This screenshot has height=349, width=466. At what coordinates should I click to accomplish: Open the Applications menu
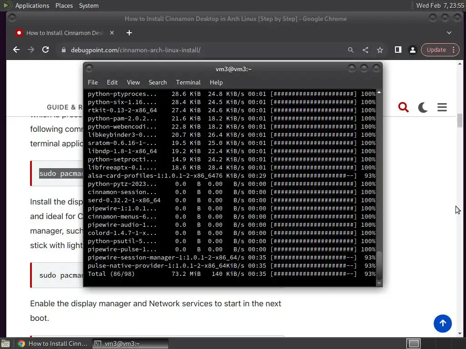pos(32,5)
